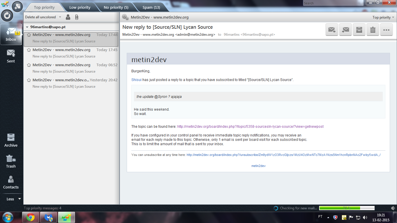
Task: Star the Yesterday 20:42 Metin2Dev message
Action: (x=29, y=80)
